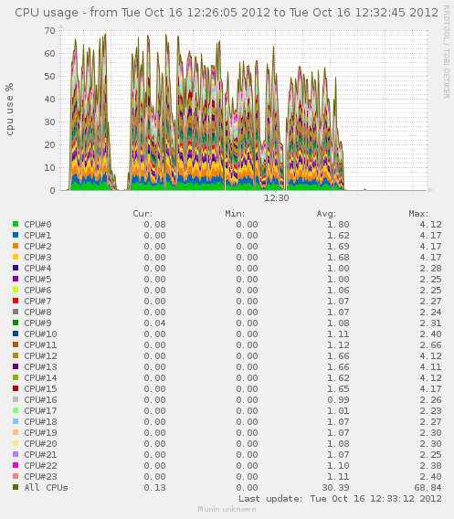
Task: Click the cpu use % axis label
Action: click(10, 110)
